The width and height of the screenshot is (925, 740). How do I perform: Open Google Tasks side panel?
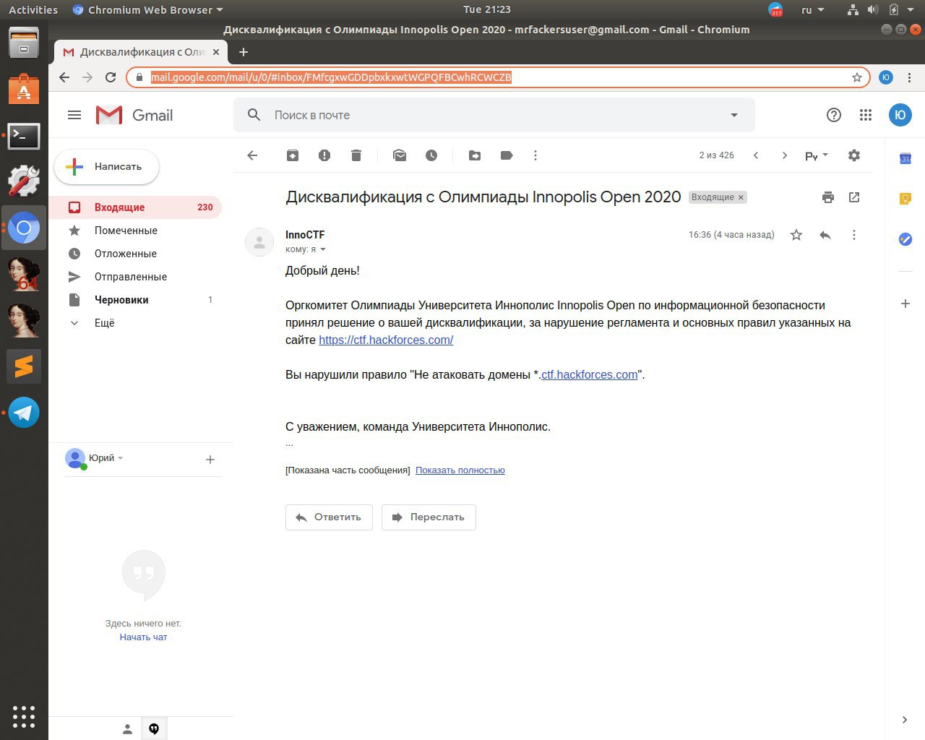pos(905,239)
